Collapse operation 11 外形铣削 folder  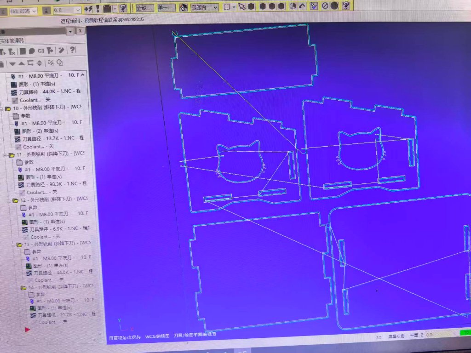coord(5,155)
